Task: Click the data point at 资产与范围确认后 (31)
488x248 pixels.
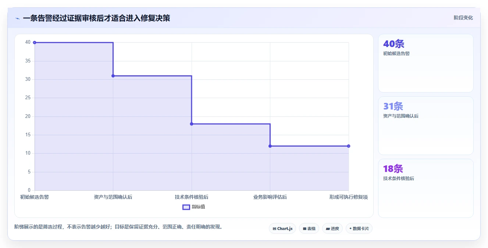Action: click(113, 76)
